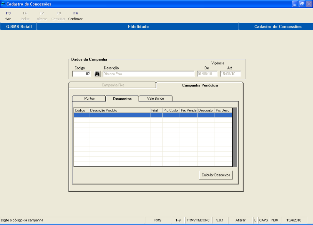Click the Prc Desc column header
Image resolution: width=313 pixels, height=225 pixels.
pos(223,110)
